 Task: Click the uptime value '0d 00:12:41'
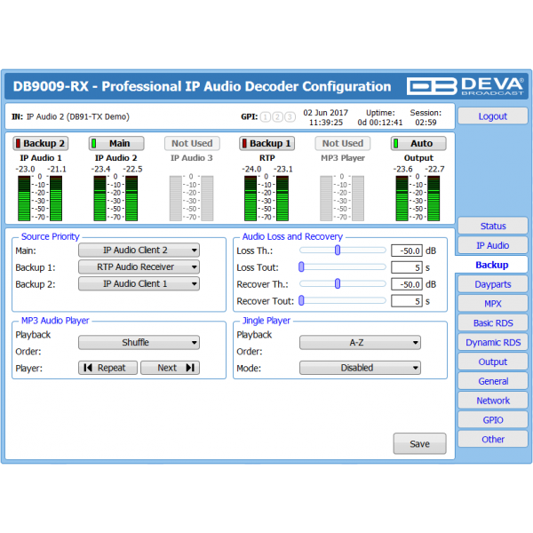pyautogui.click(x=379, y=123)
